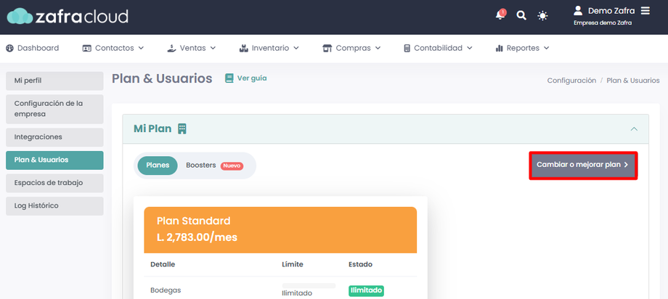Open the notifications bell
The height and width of the screenshot is (299, 668).
click(500, 15)
